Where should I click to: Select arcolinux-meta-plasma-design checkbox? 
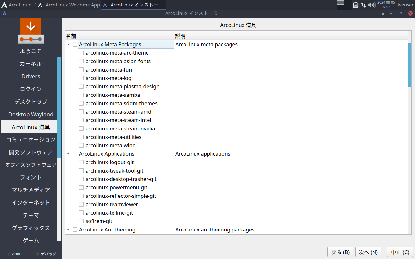(81, 86)
